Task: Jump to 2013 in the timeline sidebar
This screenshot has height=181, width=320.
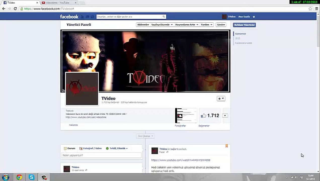Action: tap(238, 38)
